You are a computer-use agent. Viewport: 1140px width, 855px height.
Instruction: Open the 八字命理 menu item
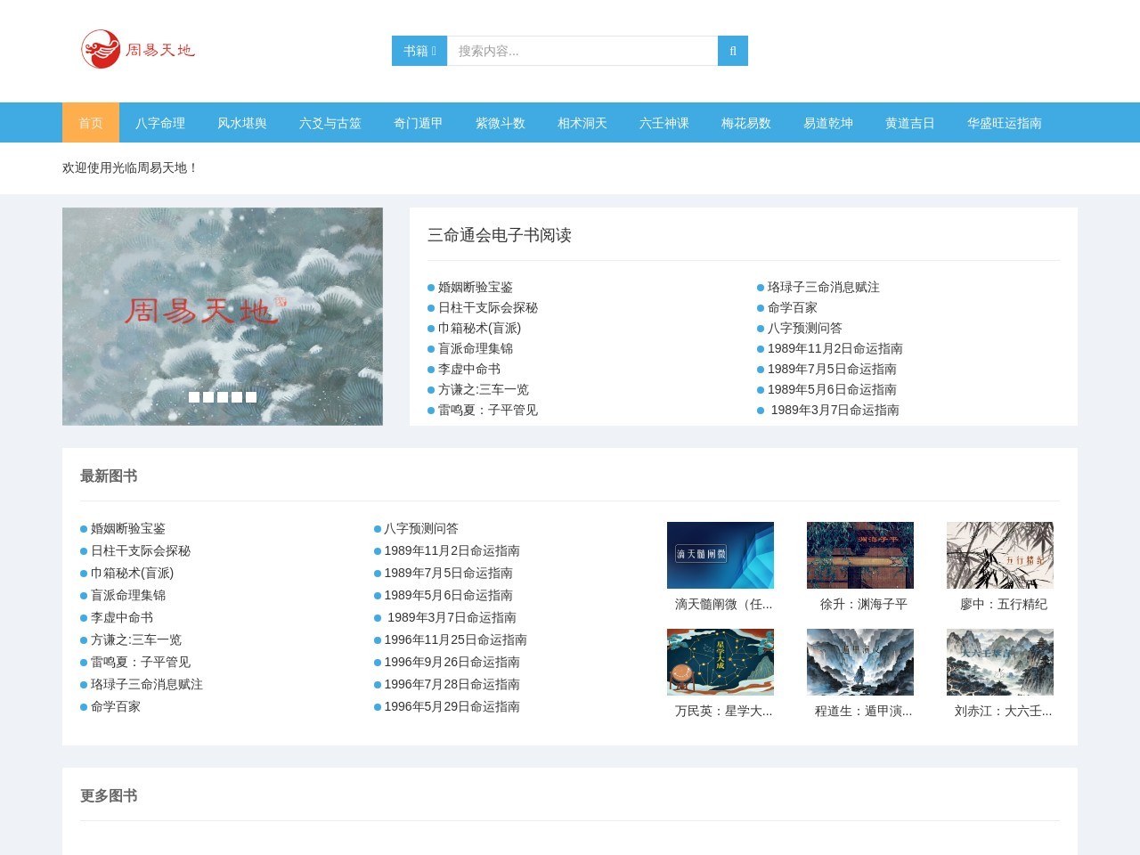(160, 123)
